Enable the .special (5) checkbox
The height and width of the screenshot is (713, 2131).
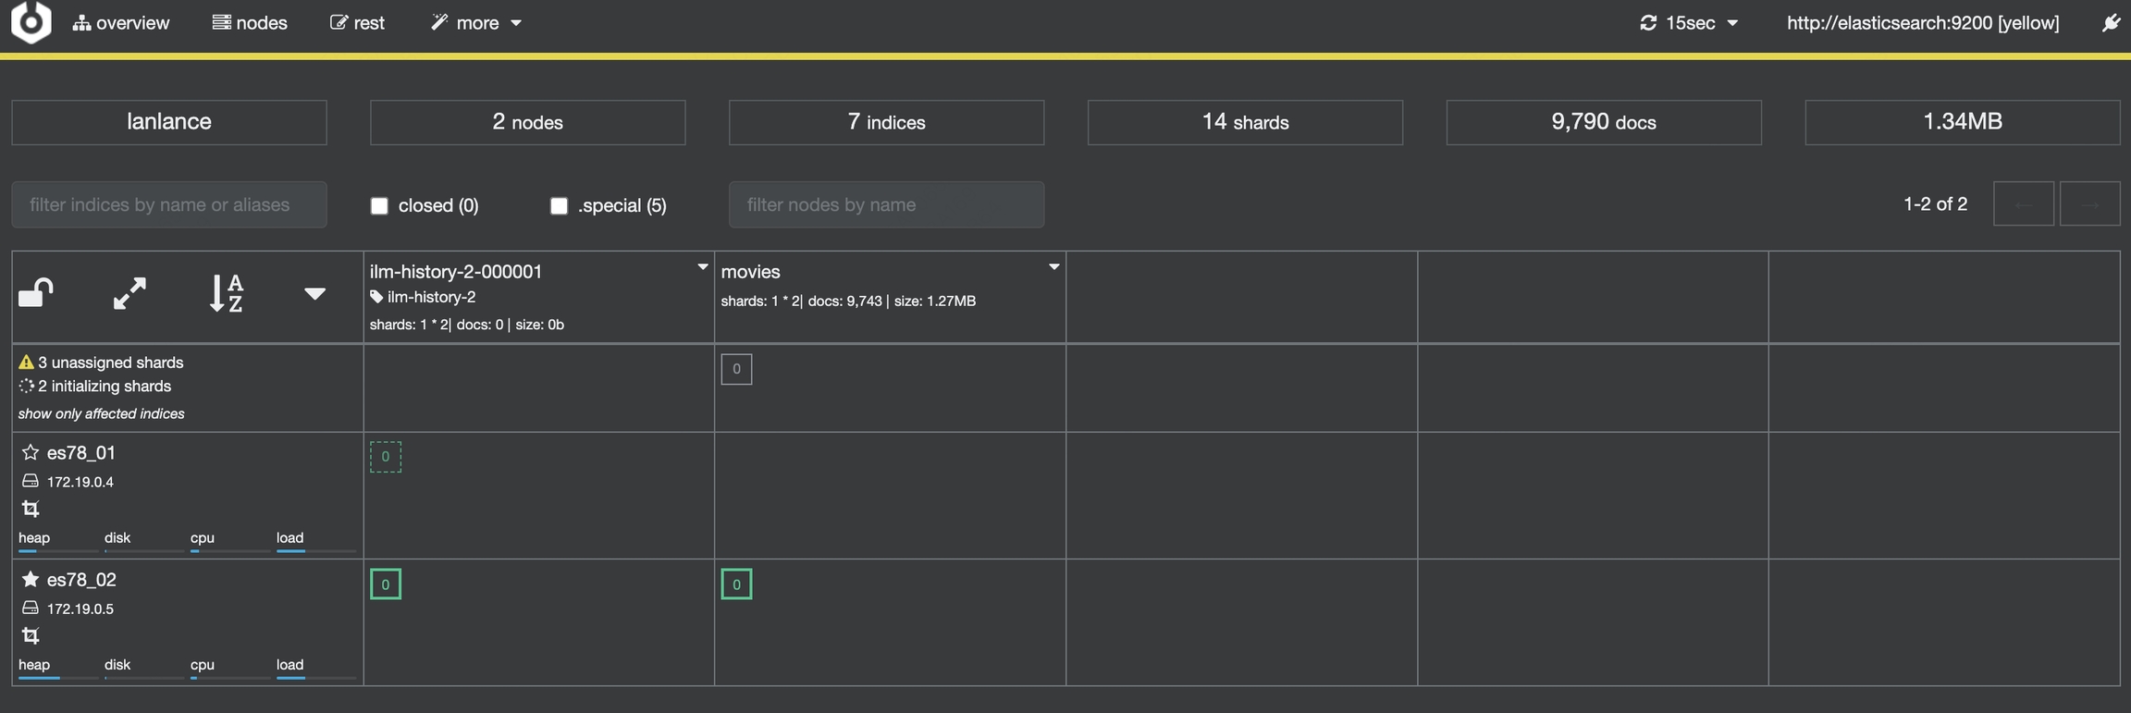559,205
